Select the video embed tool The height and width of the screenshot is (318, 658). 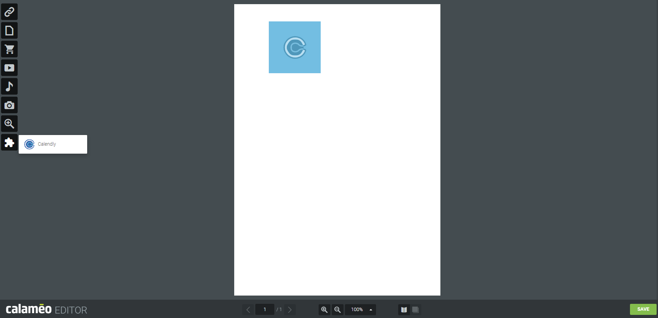pyautogui.click(x=9, y=68)
